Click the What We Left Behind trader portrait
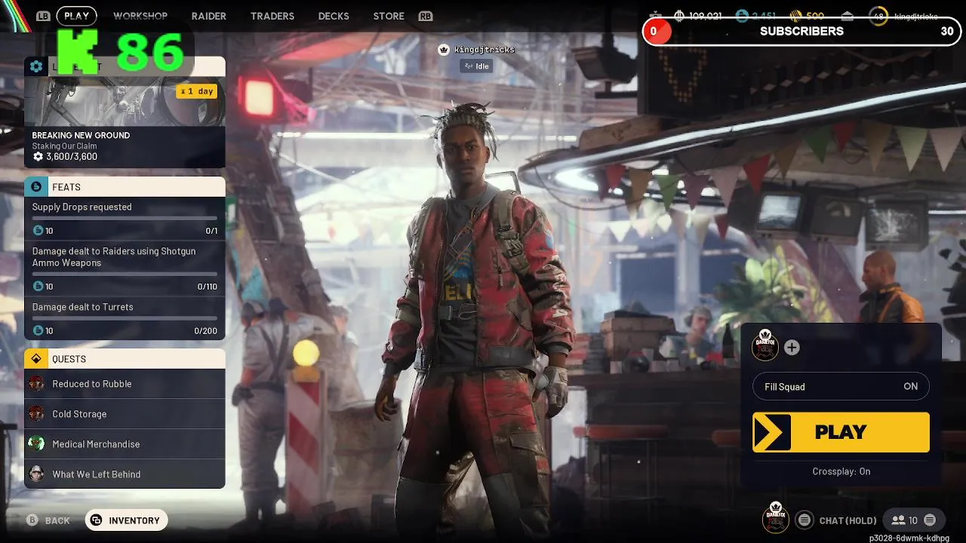The image size is (966, 543). [36, 474]
